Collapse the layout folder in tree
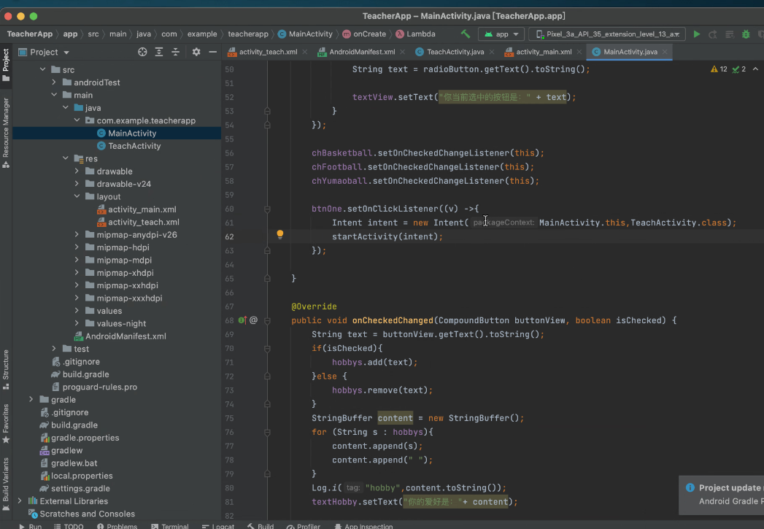This screenshot has width=764, height=529. (x=77, y=197)
